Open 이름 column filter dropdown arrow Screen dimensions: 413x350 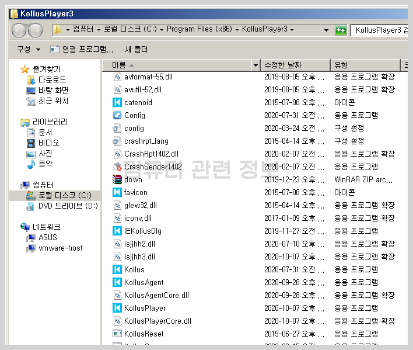point(256,65)
